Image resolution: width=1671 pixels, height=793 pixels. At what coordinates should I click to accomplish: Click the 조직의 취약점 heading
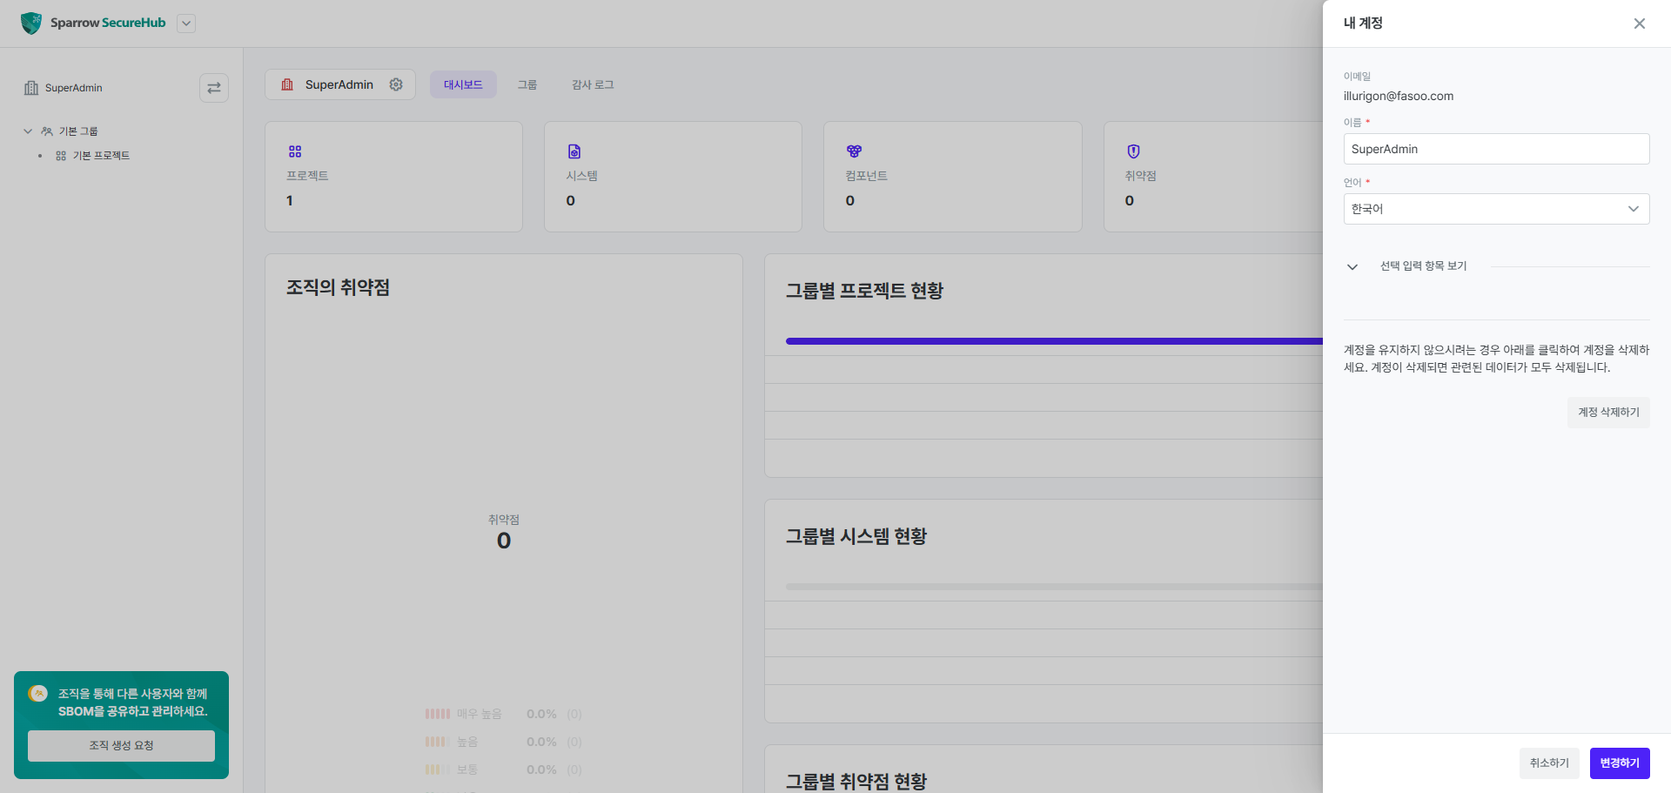point(339,288)
